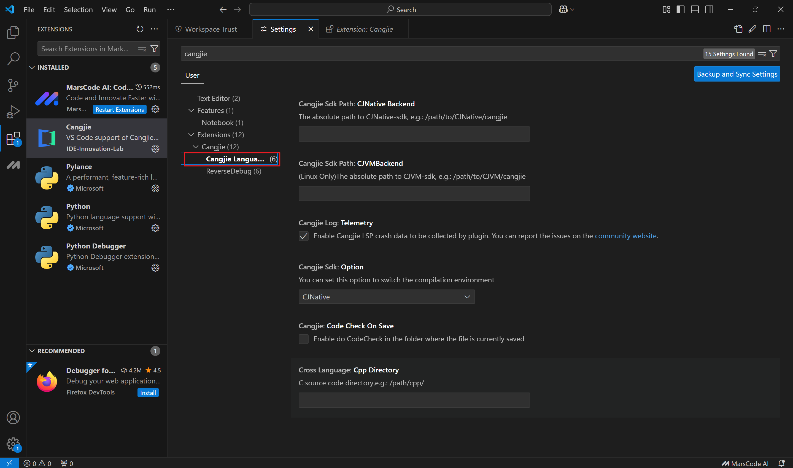The image size is (793, 468).
Task: Open Run and Debug view
Action: 13,112
